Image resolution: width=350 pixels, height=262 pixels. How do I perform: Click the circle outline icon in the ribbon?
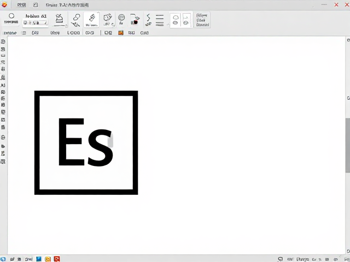[x=11, y=16]
